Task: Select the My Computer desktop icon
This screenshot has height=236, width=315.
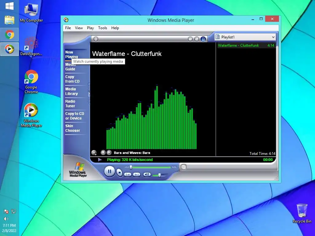Action: point(31,13)
